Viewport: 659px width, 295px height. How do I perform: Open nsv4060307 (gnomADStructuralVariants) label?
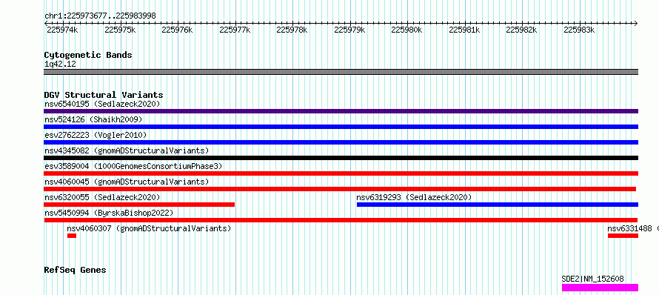click(149, 228)
